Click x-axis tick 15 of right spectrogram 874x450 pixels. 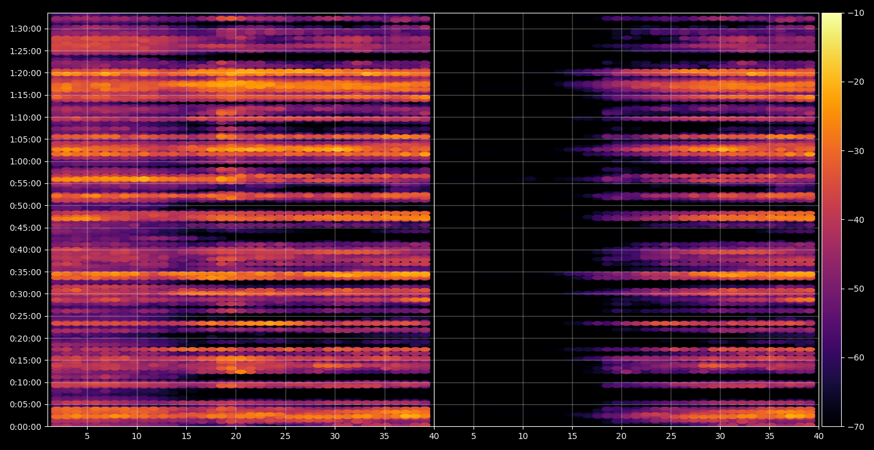(572, 436)
